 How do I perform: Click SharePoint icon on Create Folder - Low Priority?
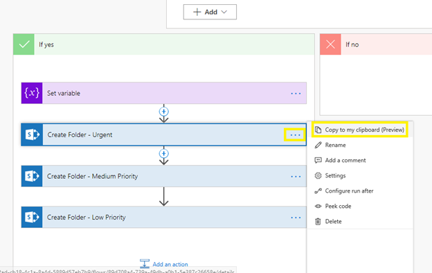point(32,218)
